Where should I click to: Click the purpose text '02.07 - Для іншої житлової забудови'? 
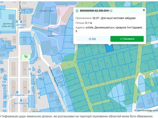114,18
